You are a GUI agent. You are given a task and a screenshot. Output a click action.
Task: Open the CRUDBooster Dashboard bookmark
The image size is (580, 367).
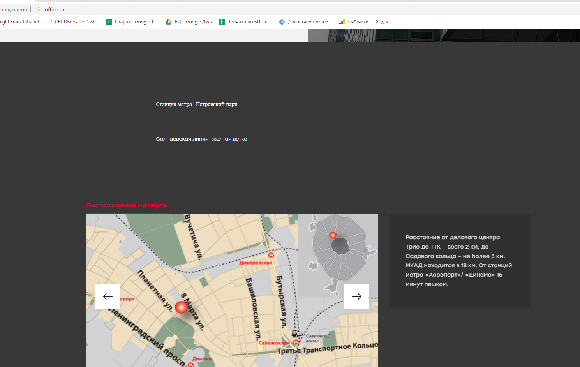click(x=76, y=22)
